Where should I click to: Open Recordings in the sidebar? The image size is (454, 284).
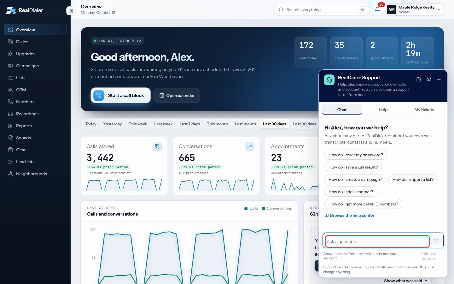pos(35,114)
